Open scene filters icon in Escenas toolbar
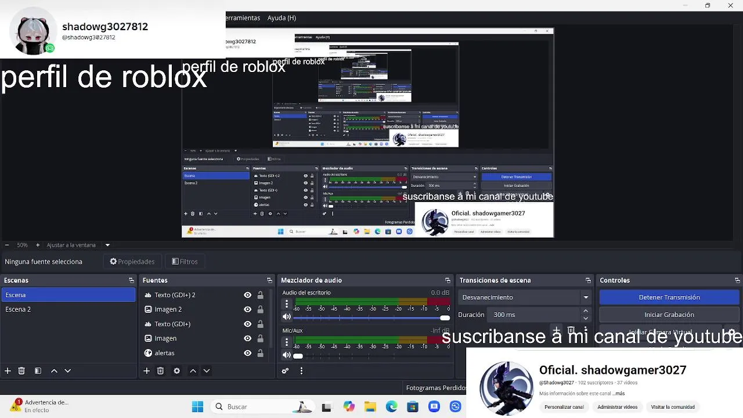The width and height of the screenshot is (743, 418). point(38,371)
